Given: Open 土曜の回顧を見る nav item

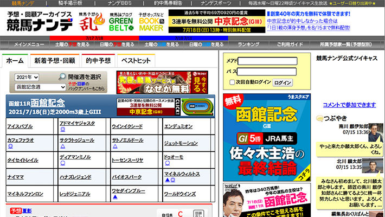Looking at the screenshot, I should click(x=162, y=44).
